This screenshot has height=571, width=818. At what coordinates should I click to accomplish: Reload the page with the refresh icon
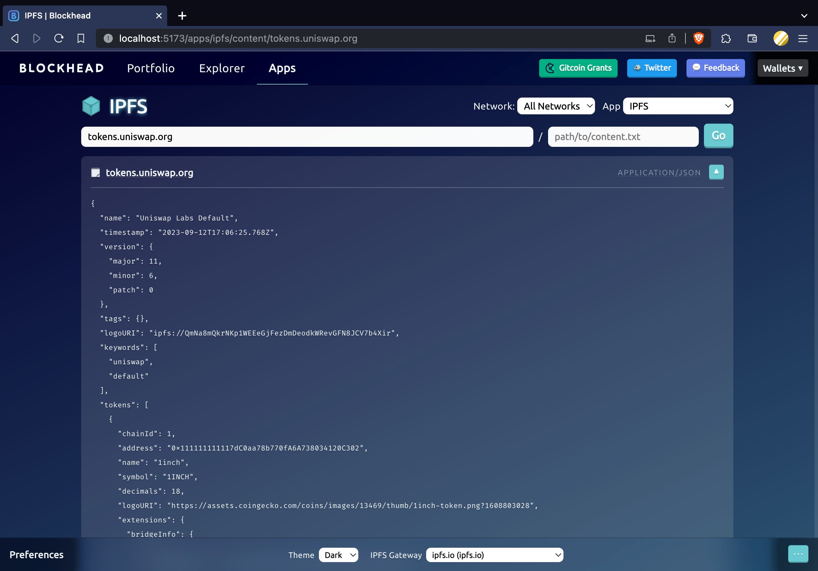tap(59, 38)
